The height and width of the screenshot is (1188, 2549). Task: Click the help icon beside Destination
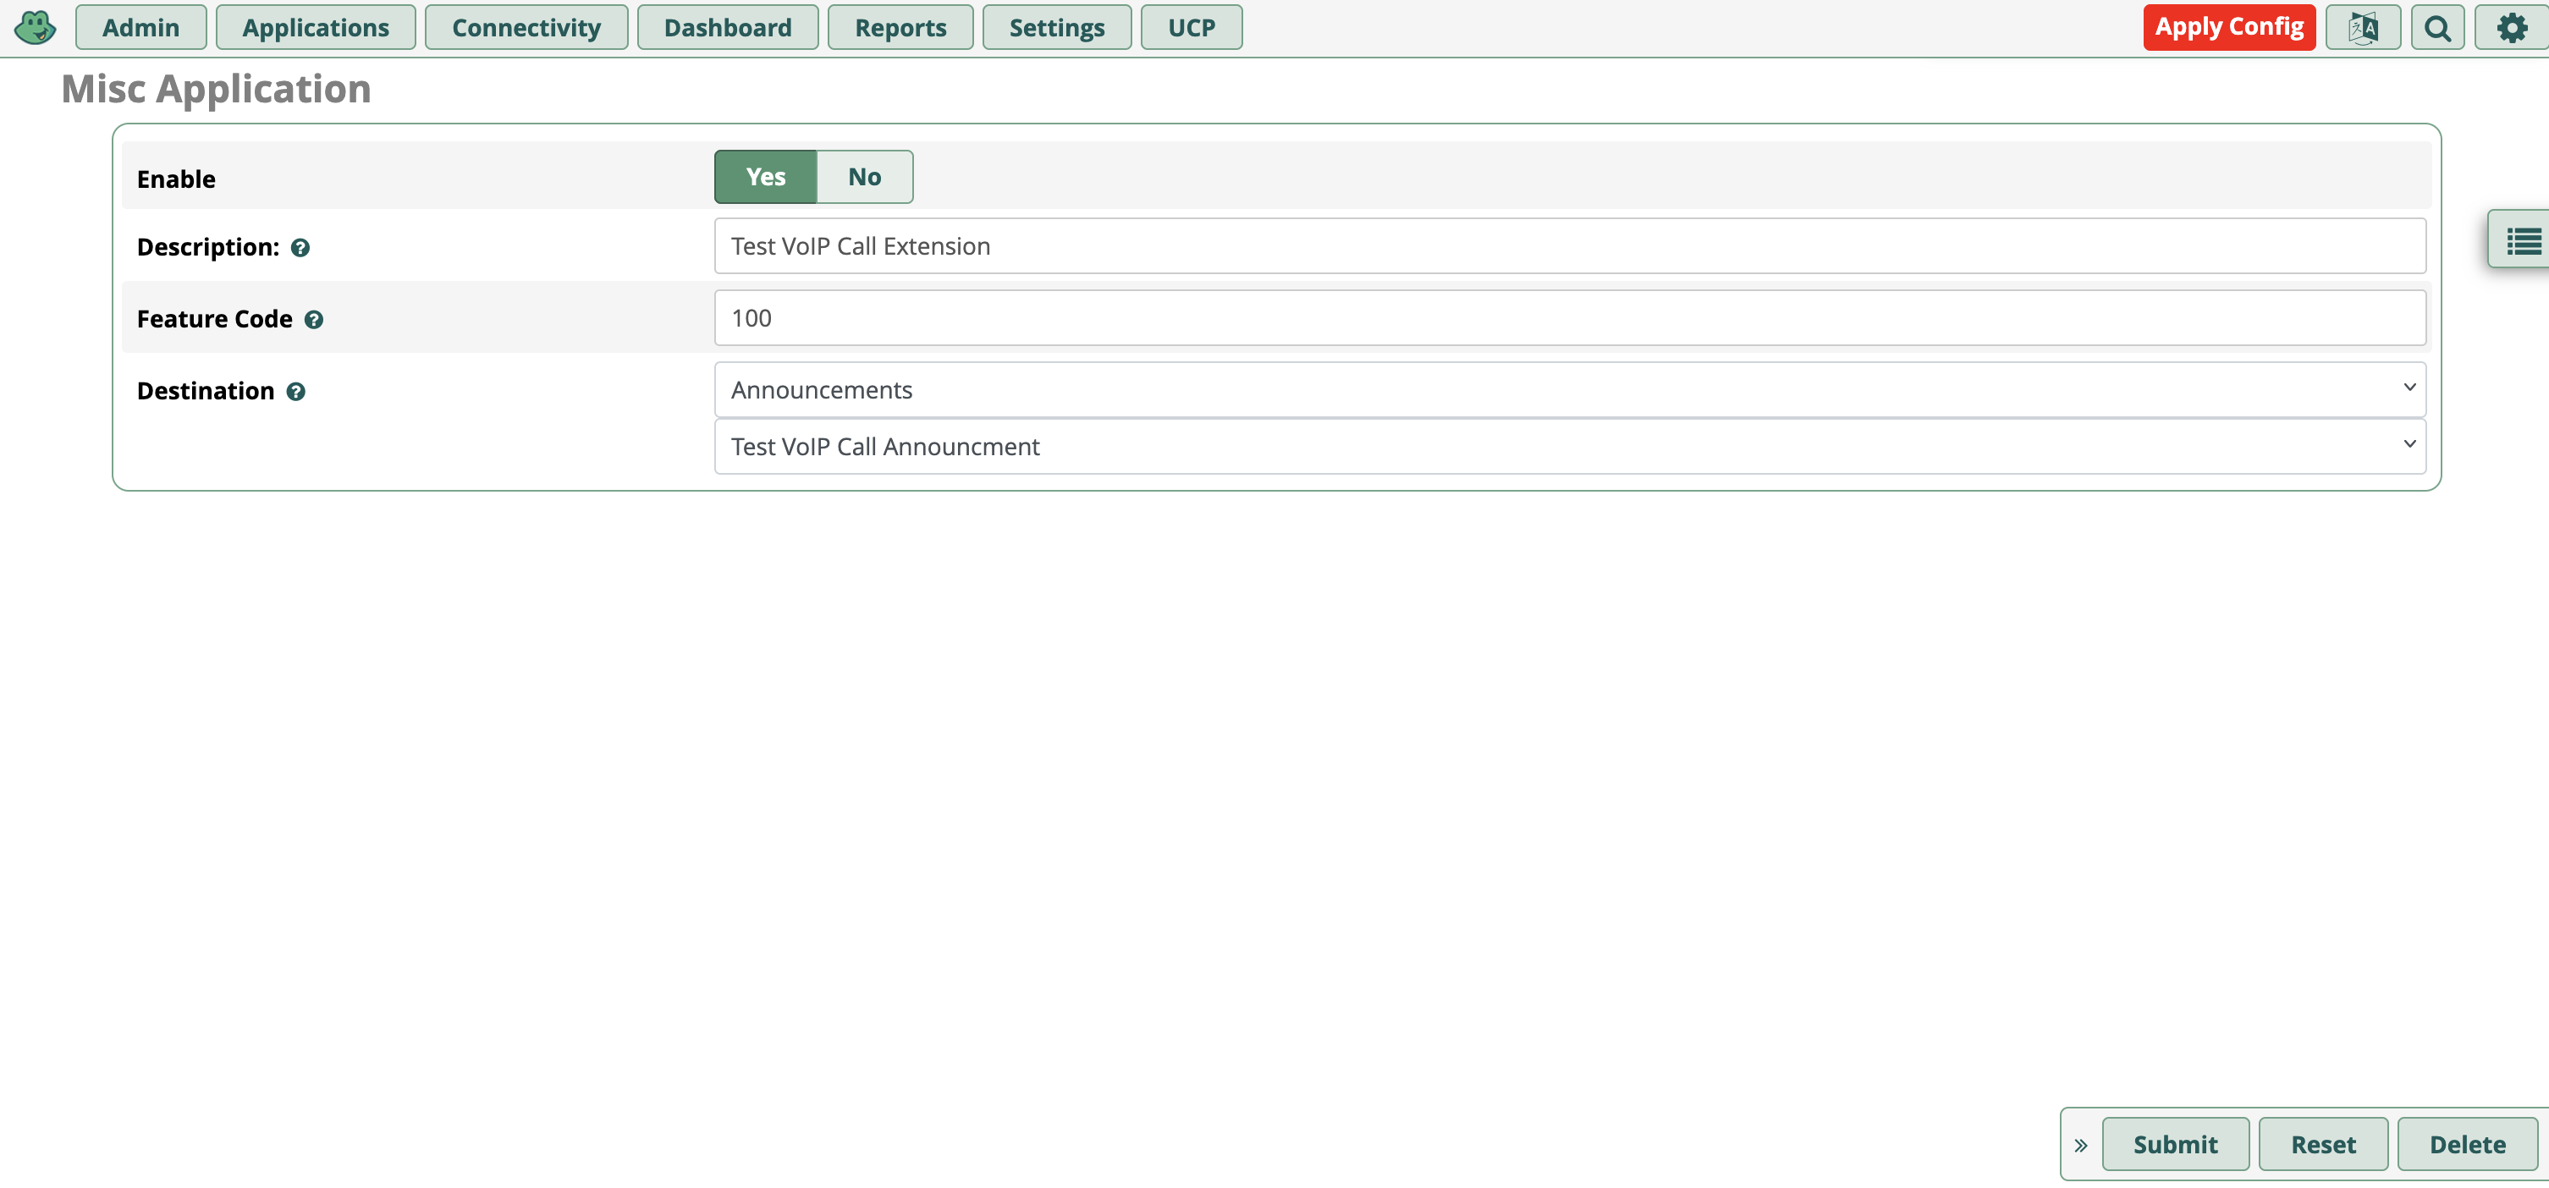click(296, 392)
